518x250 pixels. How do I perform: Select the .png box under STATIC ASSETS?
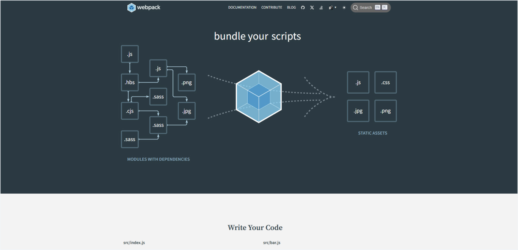tap(385, 111)
